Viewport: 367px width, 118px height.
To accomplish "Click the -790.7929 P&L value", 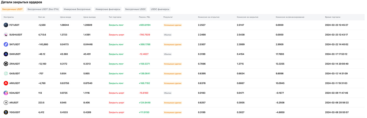I will click(x=144, y=35).
